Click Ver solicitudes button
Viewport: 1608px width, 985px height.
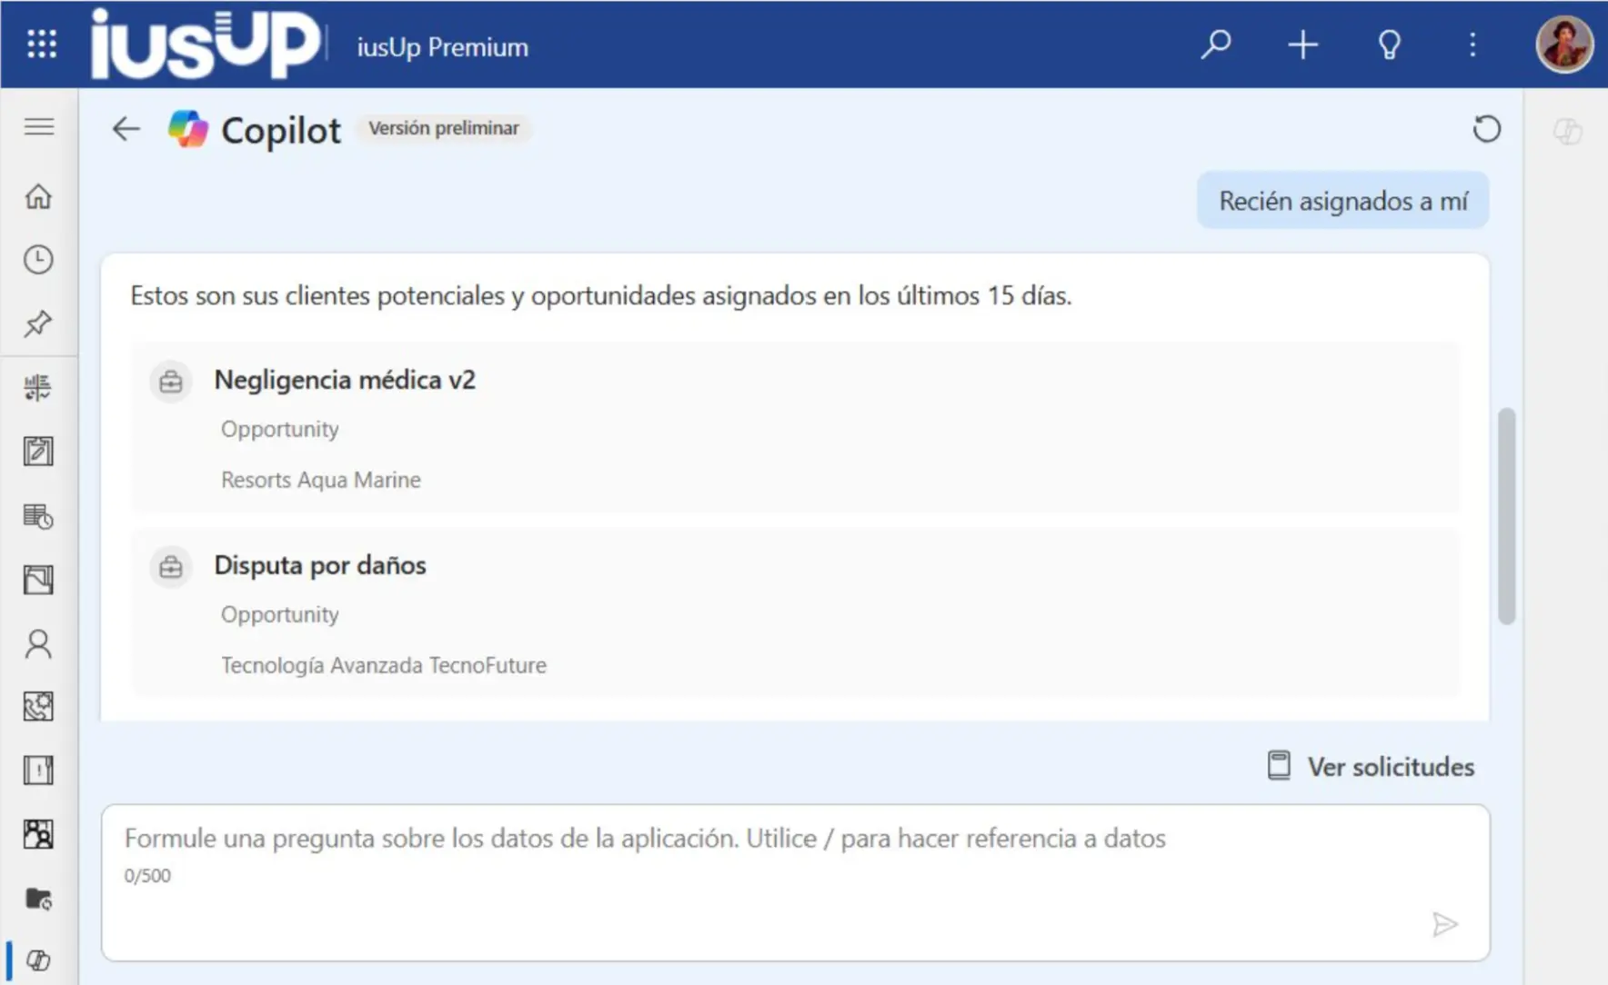pyautogui.click(x=1372, y=767)
